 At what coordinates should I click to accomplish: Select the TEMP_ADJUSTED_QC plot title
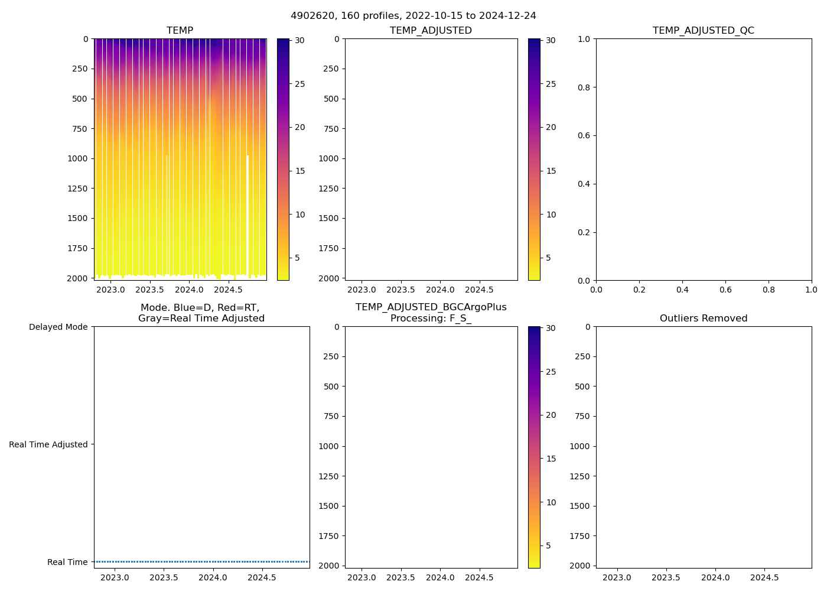(703, 30)
